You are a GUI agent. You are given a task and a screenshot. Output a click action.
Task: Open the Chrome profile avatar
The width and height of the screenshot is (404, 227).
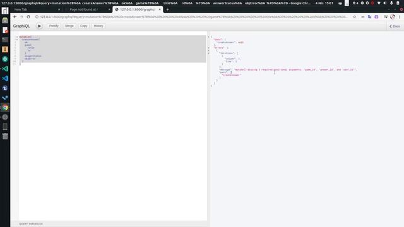393,17
